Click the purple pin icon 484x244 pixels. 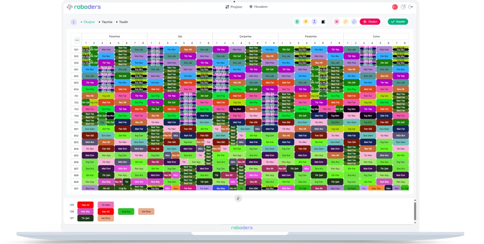354,22
